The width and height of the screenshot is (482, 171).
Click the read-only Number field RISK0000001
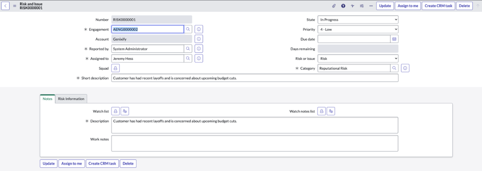tap(152, 20)
